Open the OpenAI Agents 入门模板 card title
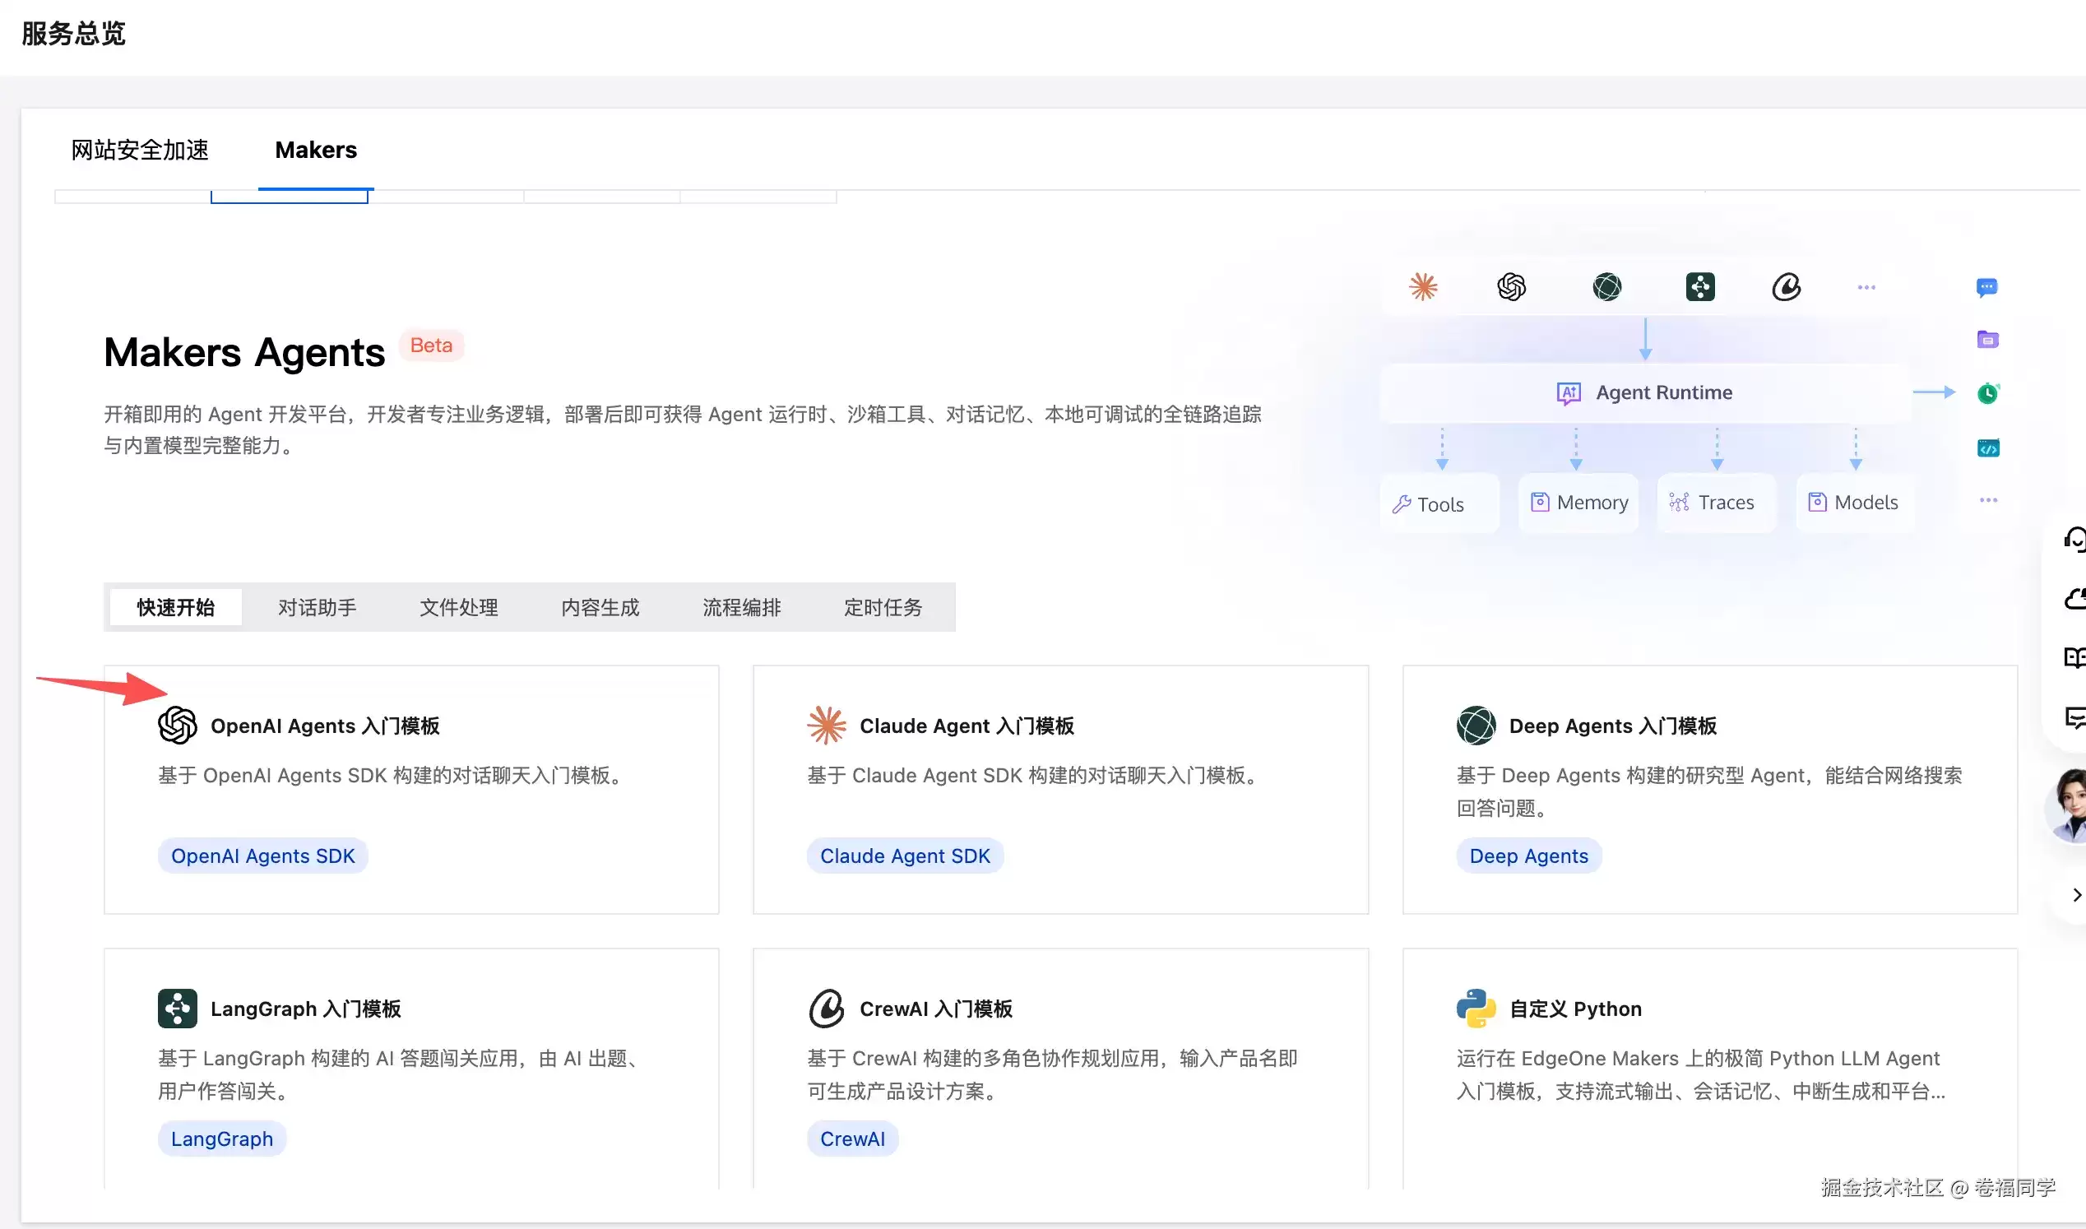Screen dimensions: 2086x1229 tap(325, 726)
